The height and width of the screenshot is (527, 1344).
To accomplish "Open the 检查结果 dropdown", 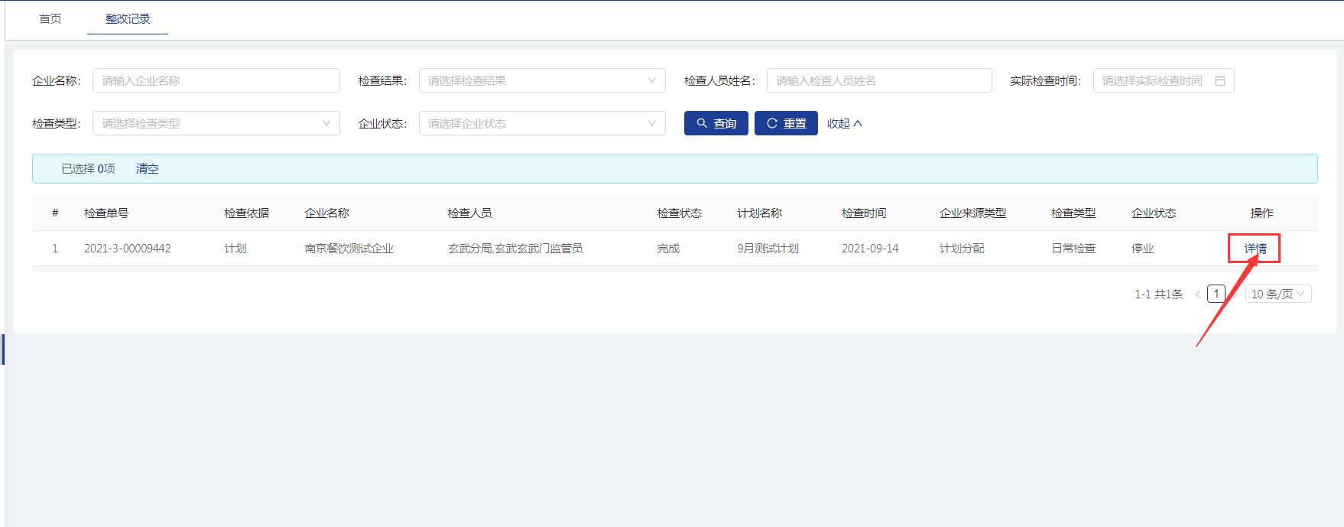I will pyautogui.click(x=541, y=80).
